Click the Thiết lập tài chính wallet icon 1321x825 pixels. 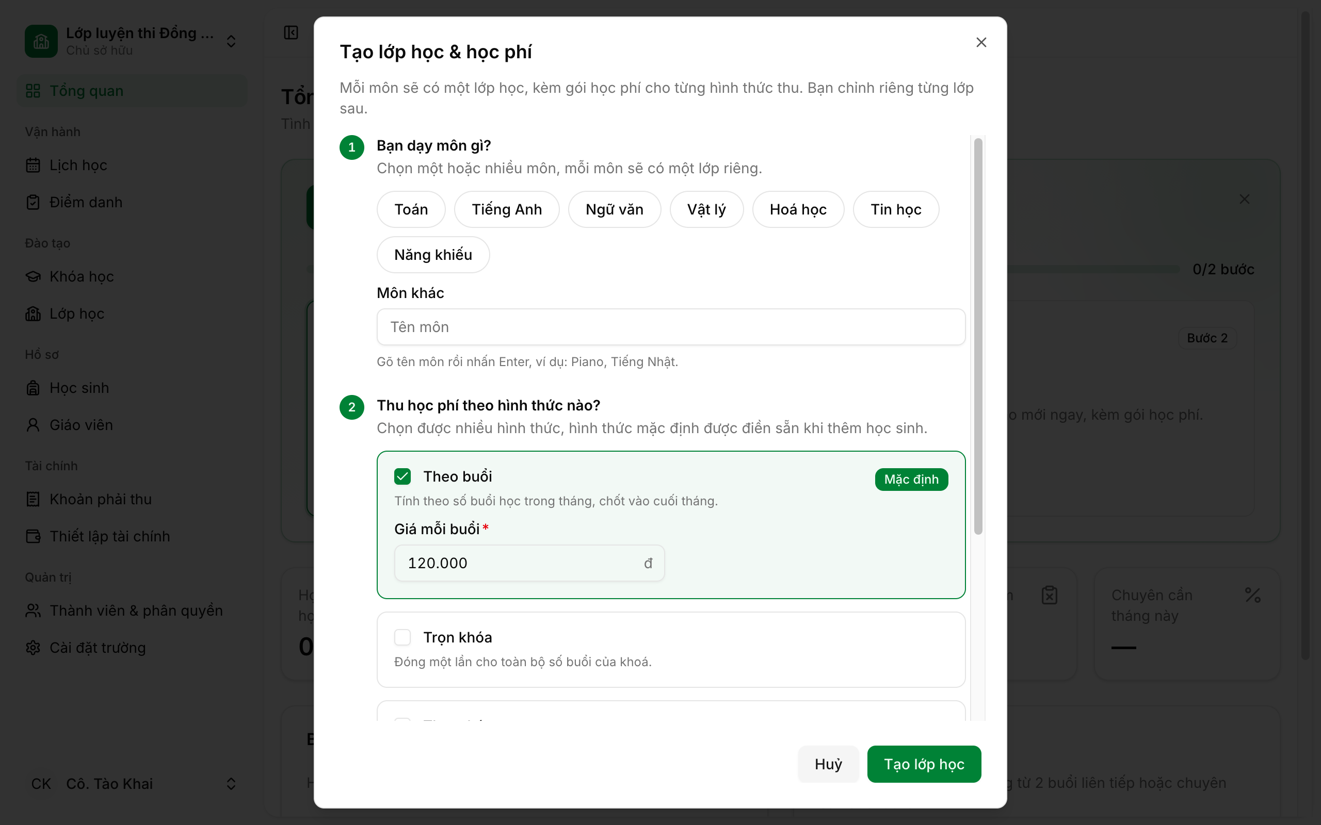(x=34, y=536)
